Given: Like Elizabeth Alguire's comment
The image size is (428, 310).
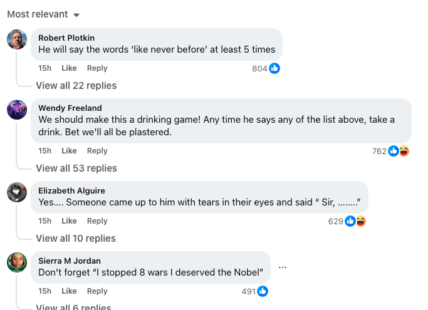Looking at the screenshot, I should [x=69, y=221].
